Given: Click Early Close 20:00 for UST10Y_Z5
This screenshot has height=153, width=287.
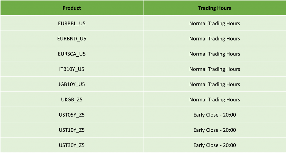Looking at the screenshot, I should [x=215, y=130].
